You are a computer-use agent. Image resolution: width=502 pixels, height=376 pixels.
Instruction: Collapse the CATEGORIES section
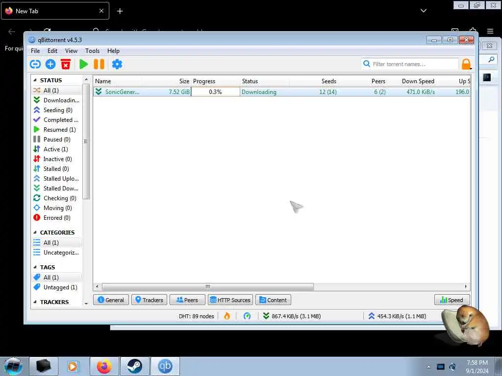point(35,233)
